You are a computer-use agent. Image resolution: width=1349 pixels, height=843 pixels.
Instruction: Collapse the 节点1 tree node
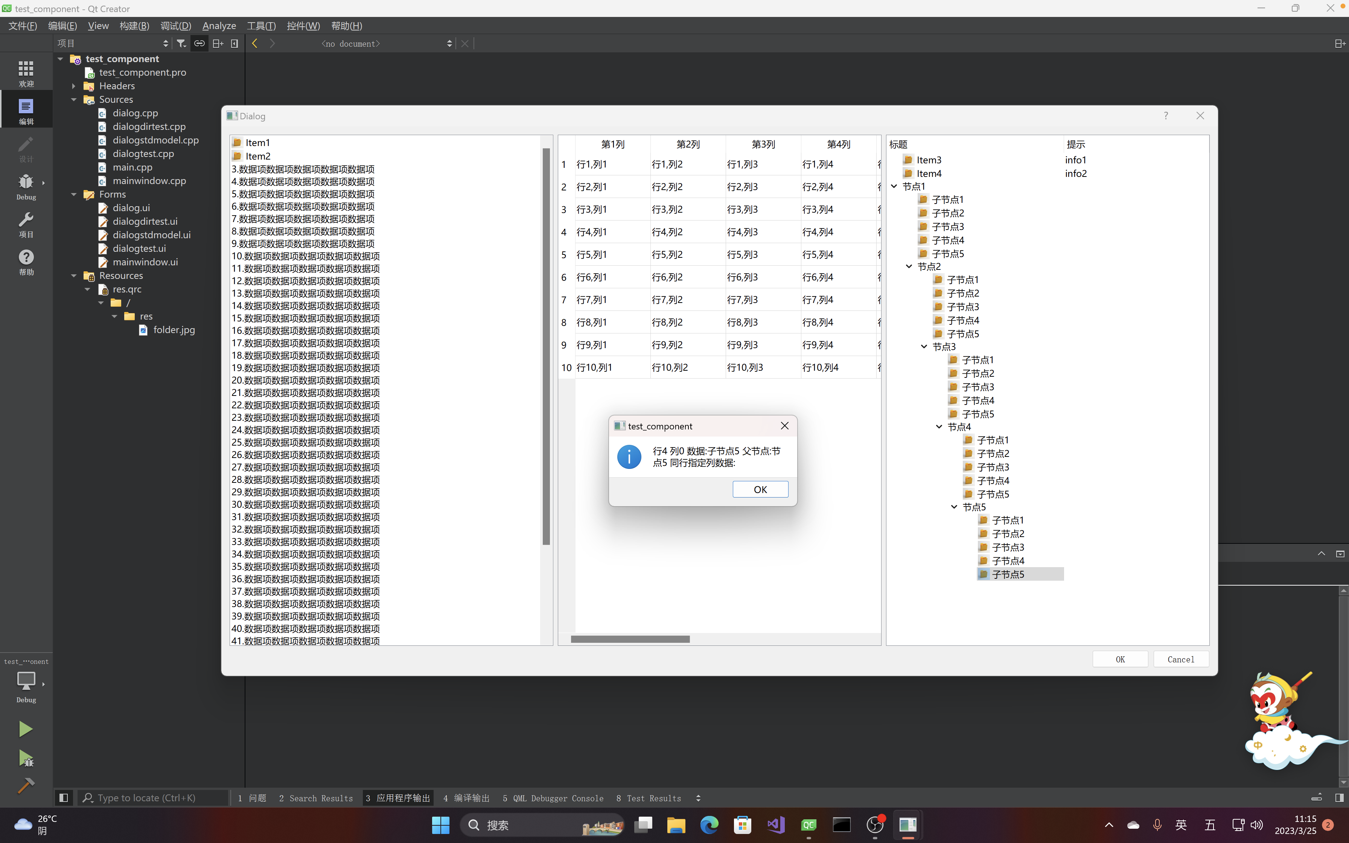click(894, 186)
